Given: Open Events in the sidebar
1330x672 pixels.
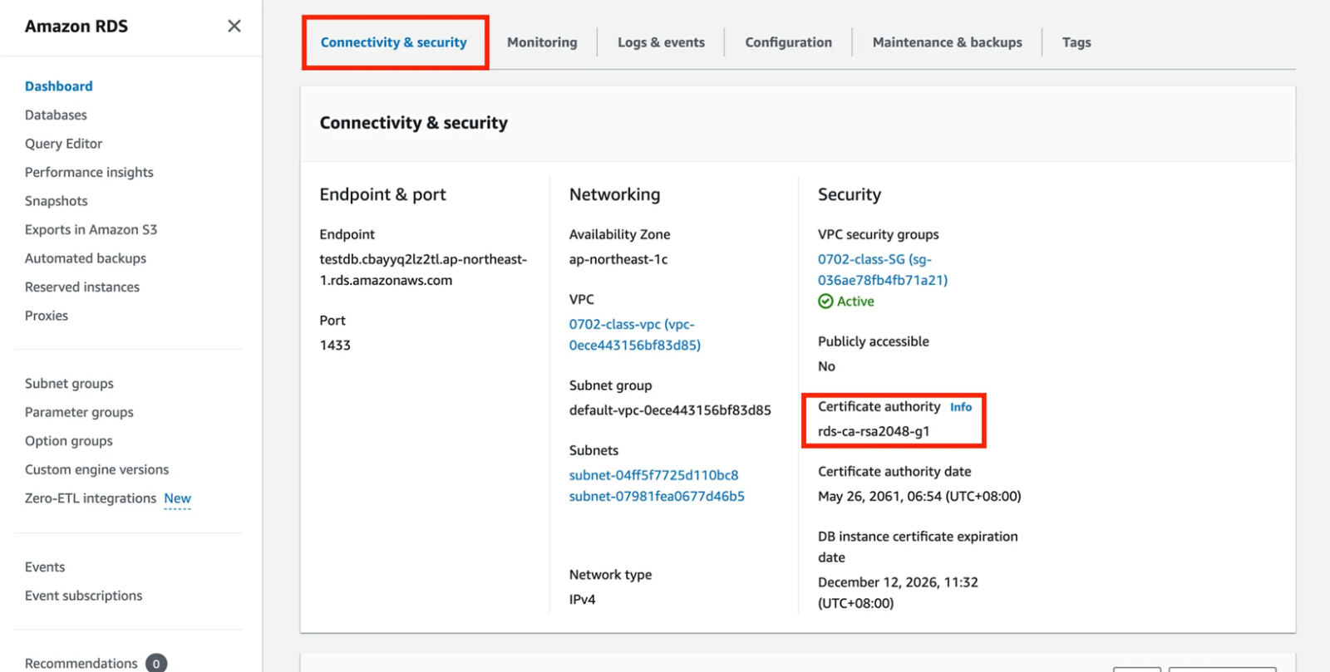Looking at the screenshot, I should click(x=45, y=567).
